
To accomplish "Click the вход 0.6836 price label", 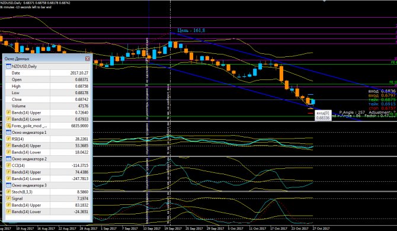I will coord(382,91).
